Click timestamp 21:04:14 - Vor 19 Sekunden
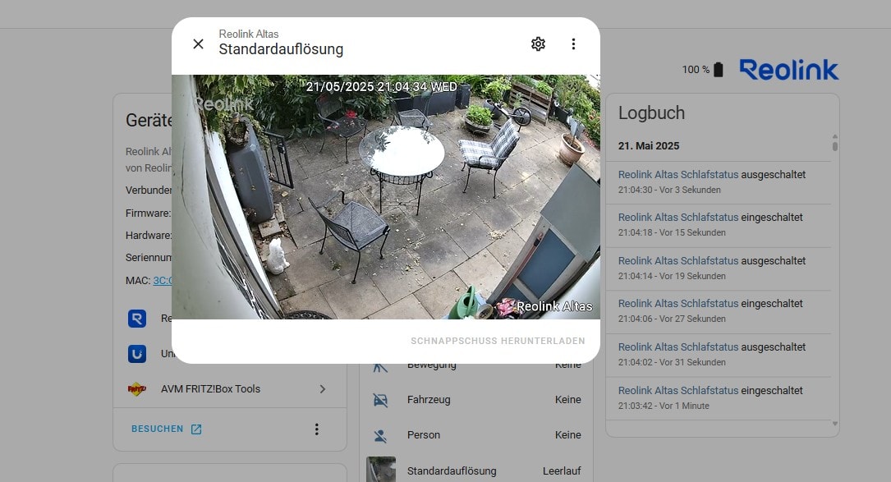The height and width of the screenshot is (482, 891). [x=672, y=276]
